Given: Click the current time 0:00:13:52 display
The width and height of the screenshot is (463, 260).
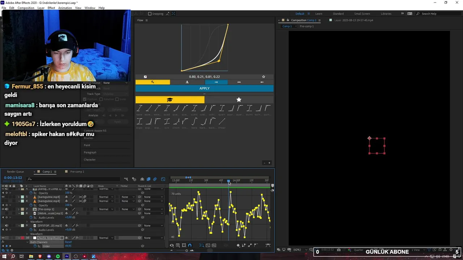Looking at the screenshot, I should 13,178.
